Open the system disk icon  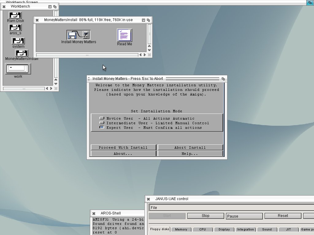[18, 41]
